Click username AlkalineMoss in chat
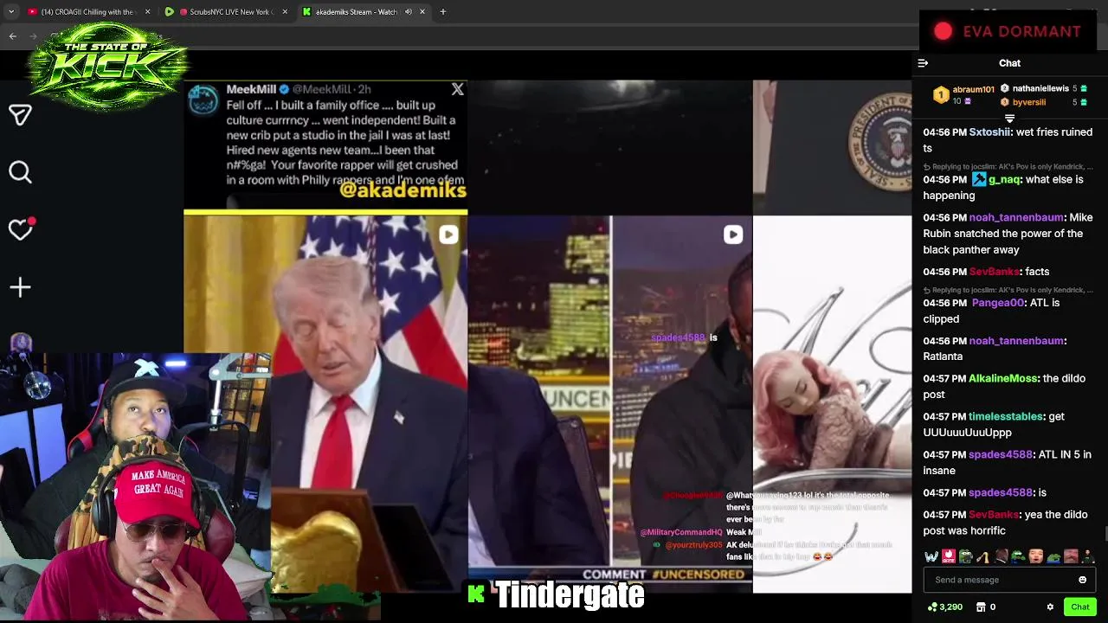The height and width of the screenshot is (623, 1108). [1002, 378]
